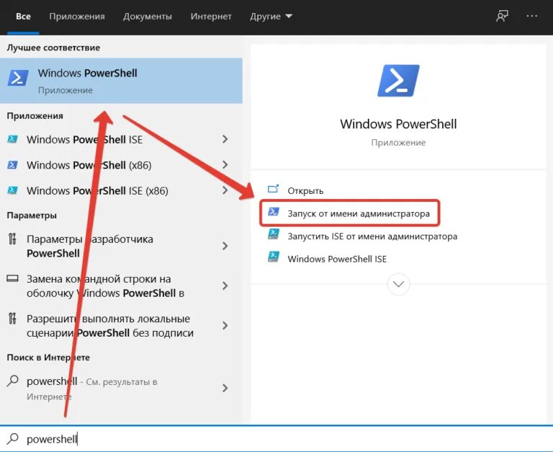The image size is (553, 452).
Task: Open the Другие filter dropdown
Action: tap(271, 17)
